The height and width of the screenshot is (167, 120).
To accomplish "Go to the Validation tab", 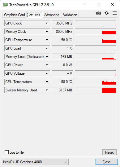I will coord(70,15).
